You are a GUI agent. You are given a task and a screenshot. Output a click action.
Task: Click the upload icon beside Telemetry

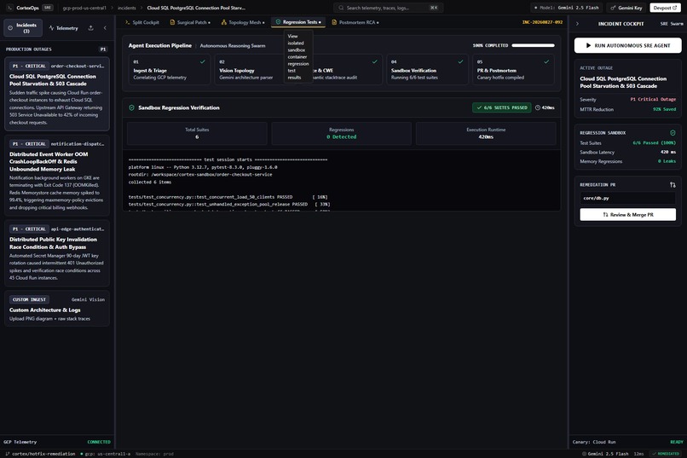tap(90, 28)
